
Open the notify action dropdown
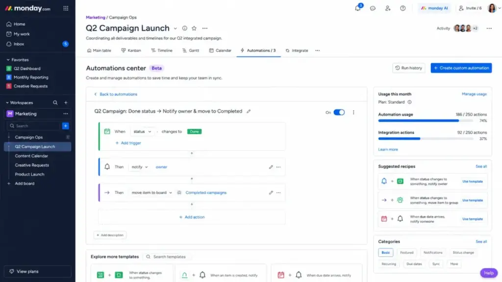140,167
